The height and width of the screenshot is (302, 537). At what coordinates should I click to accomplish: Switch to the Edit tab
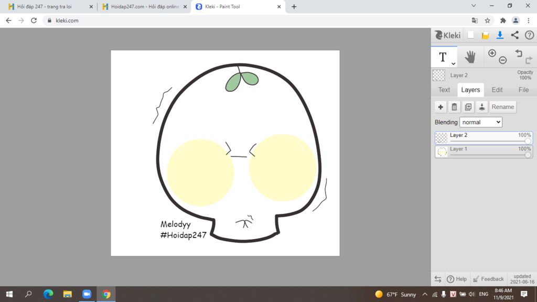497,90
